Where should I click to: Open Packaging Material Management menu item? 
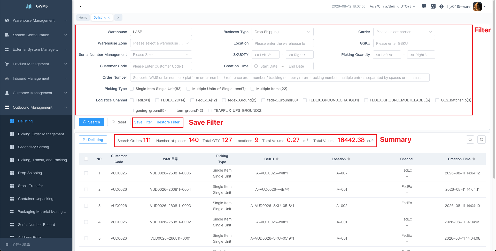(36, 212)
